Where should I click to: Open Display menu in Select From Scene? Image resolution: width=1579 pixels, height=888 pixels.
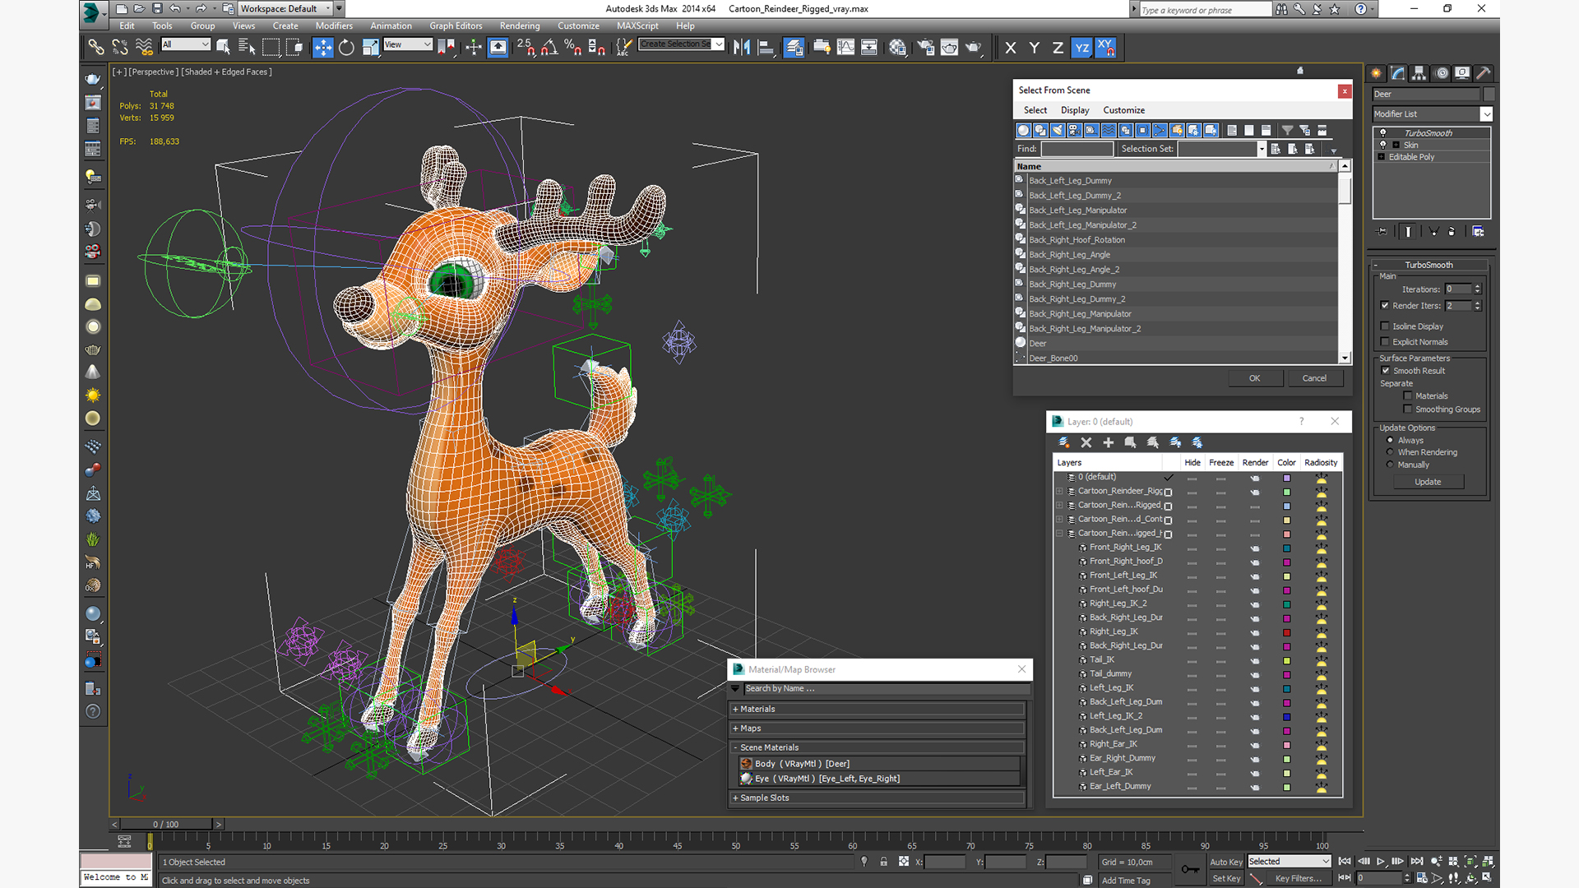tap(1075, 110)
